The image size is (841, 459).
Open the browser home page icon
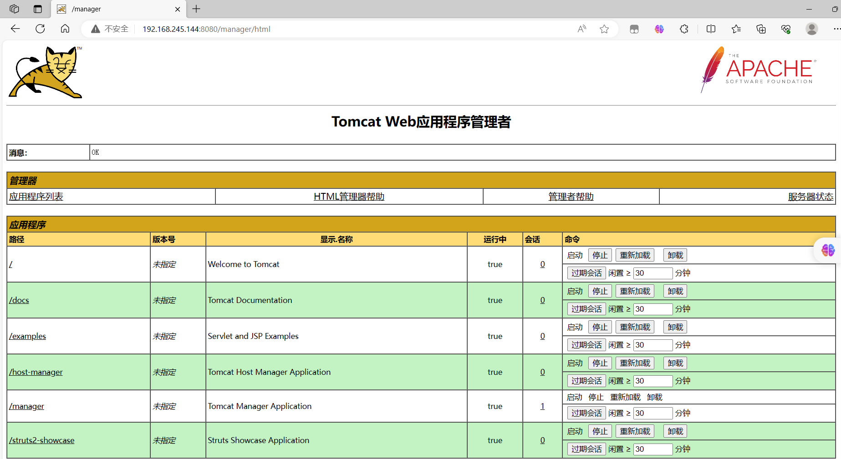point(65,29)
